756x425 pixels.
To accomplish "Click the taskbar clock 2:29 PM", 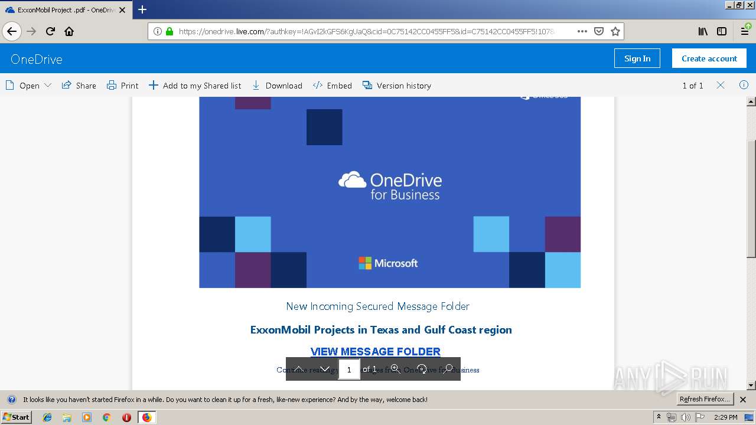I will (x=725, y=417).
